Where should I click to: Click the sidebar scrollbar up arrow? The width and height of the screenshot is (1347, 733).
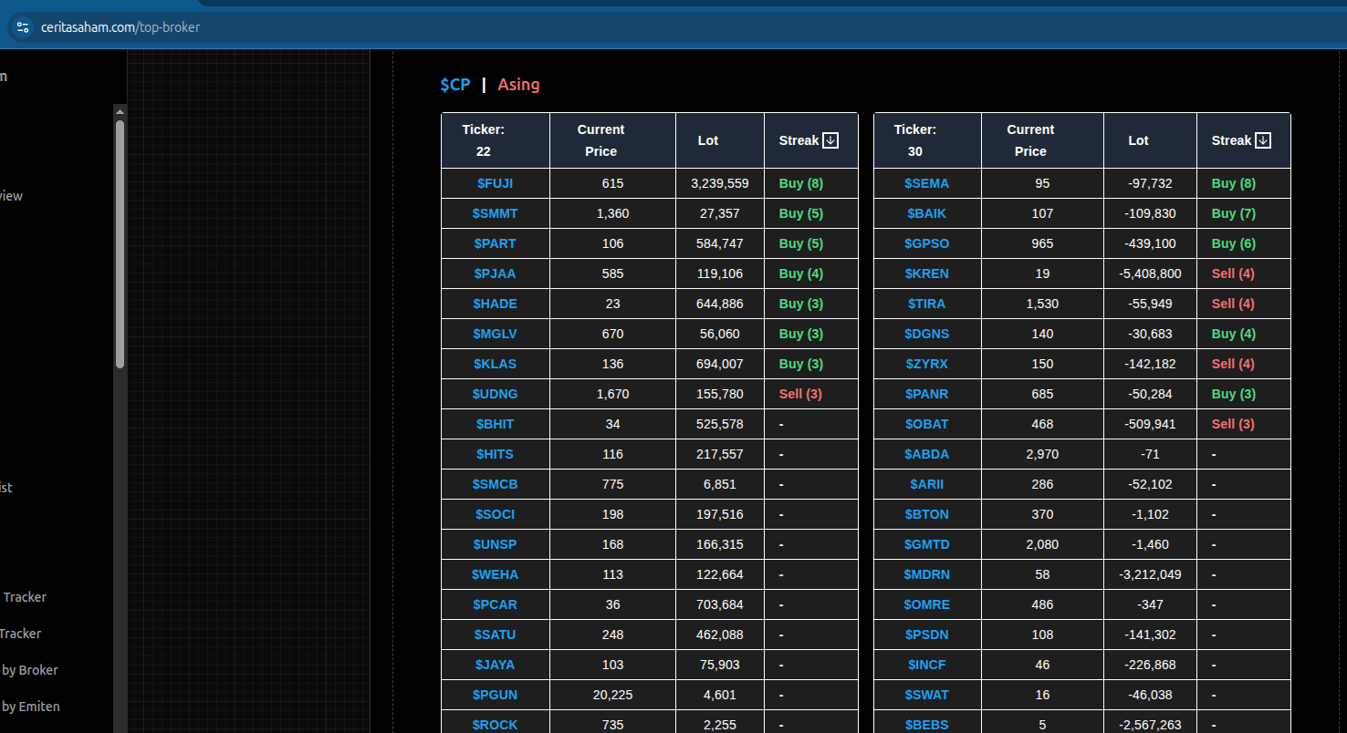pyautogui.click(x=120, y=111)
